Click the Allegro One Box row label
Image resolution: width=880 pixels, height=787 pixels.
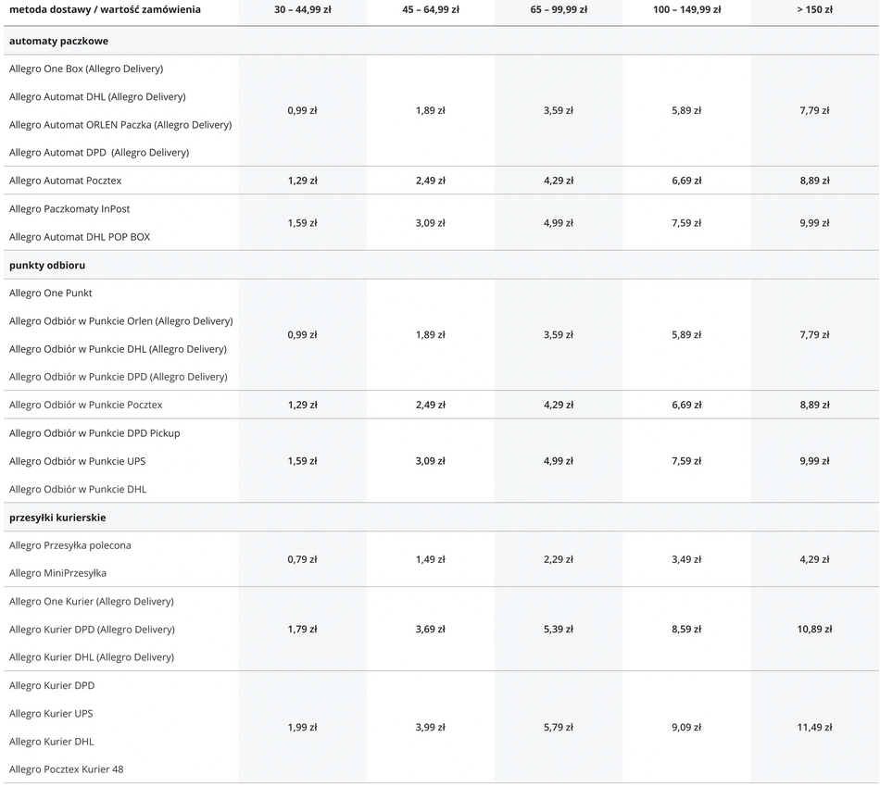point(86,69)
